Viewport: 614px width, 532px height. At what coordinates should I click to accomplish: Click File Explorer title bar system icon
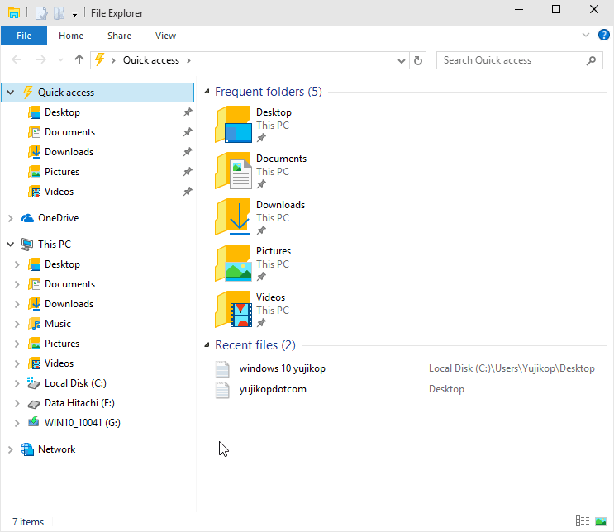coord(14,13)
